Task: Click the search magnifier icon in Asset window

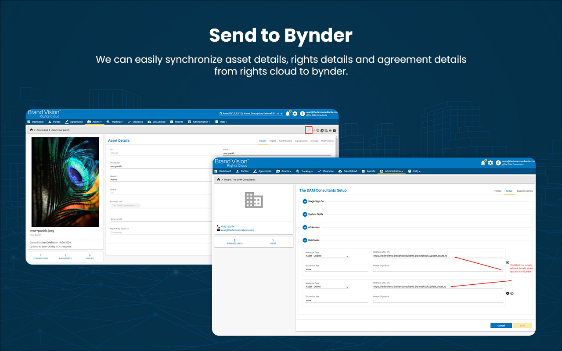Action: click(220, 114)
